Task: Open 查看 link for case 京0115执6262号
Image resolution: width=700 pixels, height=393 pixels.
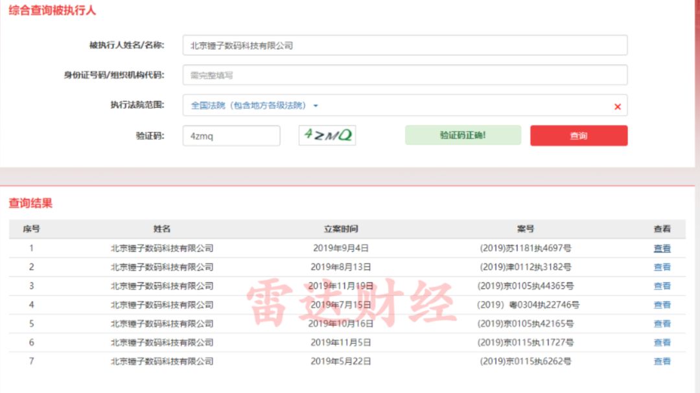Action: coord(662,361)
